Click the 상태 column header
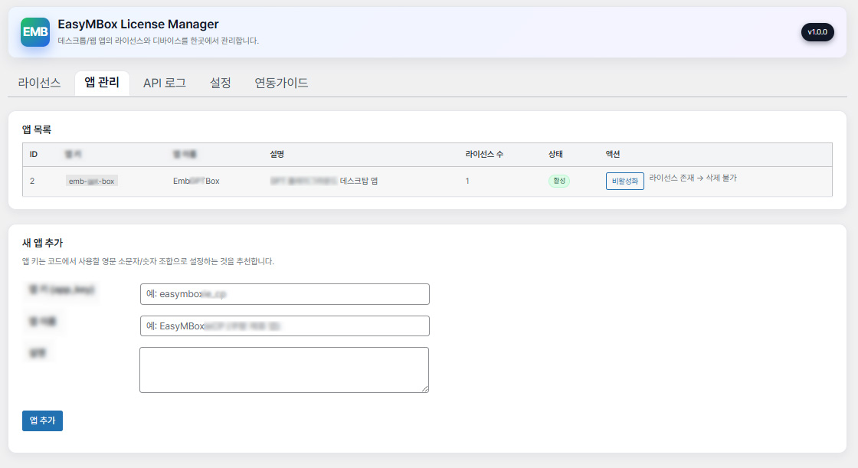The width and height of the screenshot is (858, 468). (558, 155)
